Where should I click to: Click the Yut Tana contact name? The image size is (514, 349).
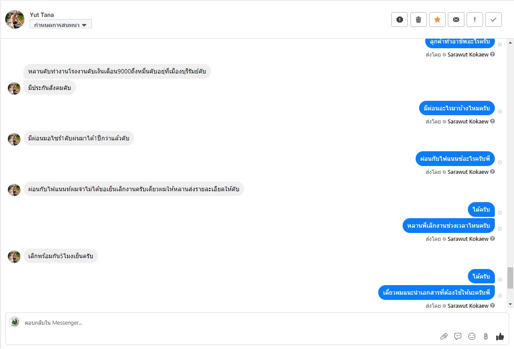pyautogui.click(x=42, y=15)
